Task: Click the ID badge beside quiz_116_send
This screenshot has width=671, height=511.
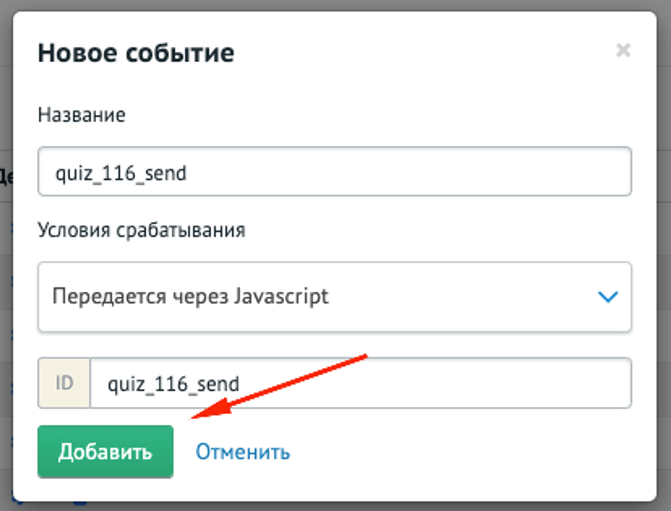Action: tap(64, 383)
